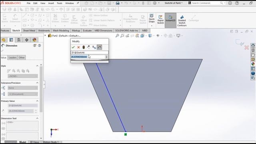
Task: Switch to the Mesh Modeling ribbon tab
Action: [x=61, y=30]
